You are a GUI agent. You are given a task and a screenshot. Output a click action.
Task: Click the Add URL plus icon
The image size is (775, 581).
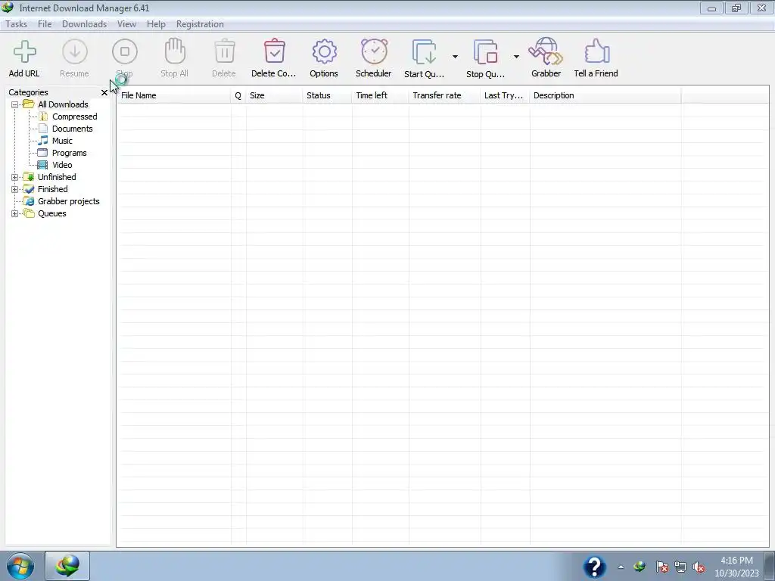[x=24, y=52]
